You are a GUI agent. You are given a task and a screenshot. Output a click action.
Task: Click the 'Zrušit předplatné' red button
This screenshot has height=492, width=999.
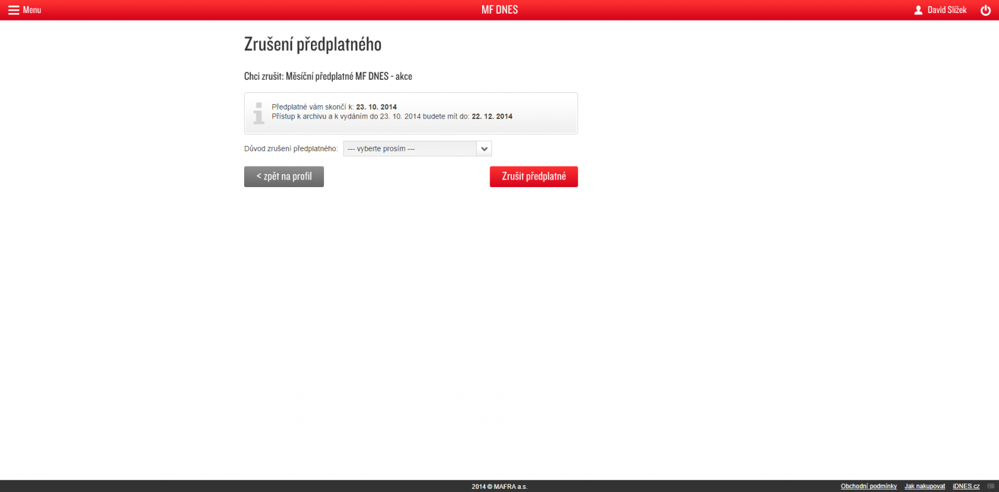click(534, 176)
